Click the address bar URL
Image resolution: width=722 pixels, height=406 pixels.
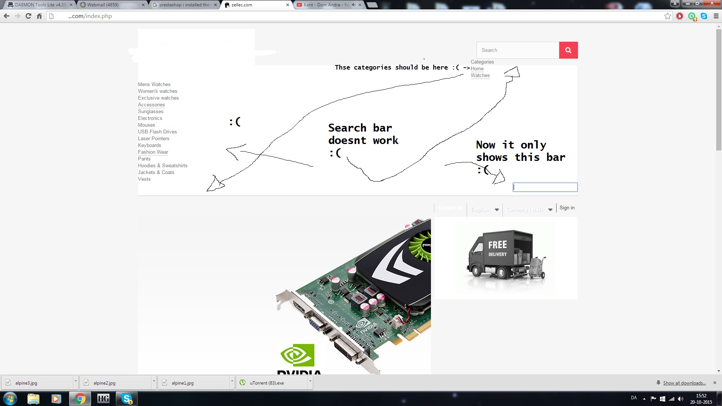click(90, 16)
